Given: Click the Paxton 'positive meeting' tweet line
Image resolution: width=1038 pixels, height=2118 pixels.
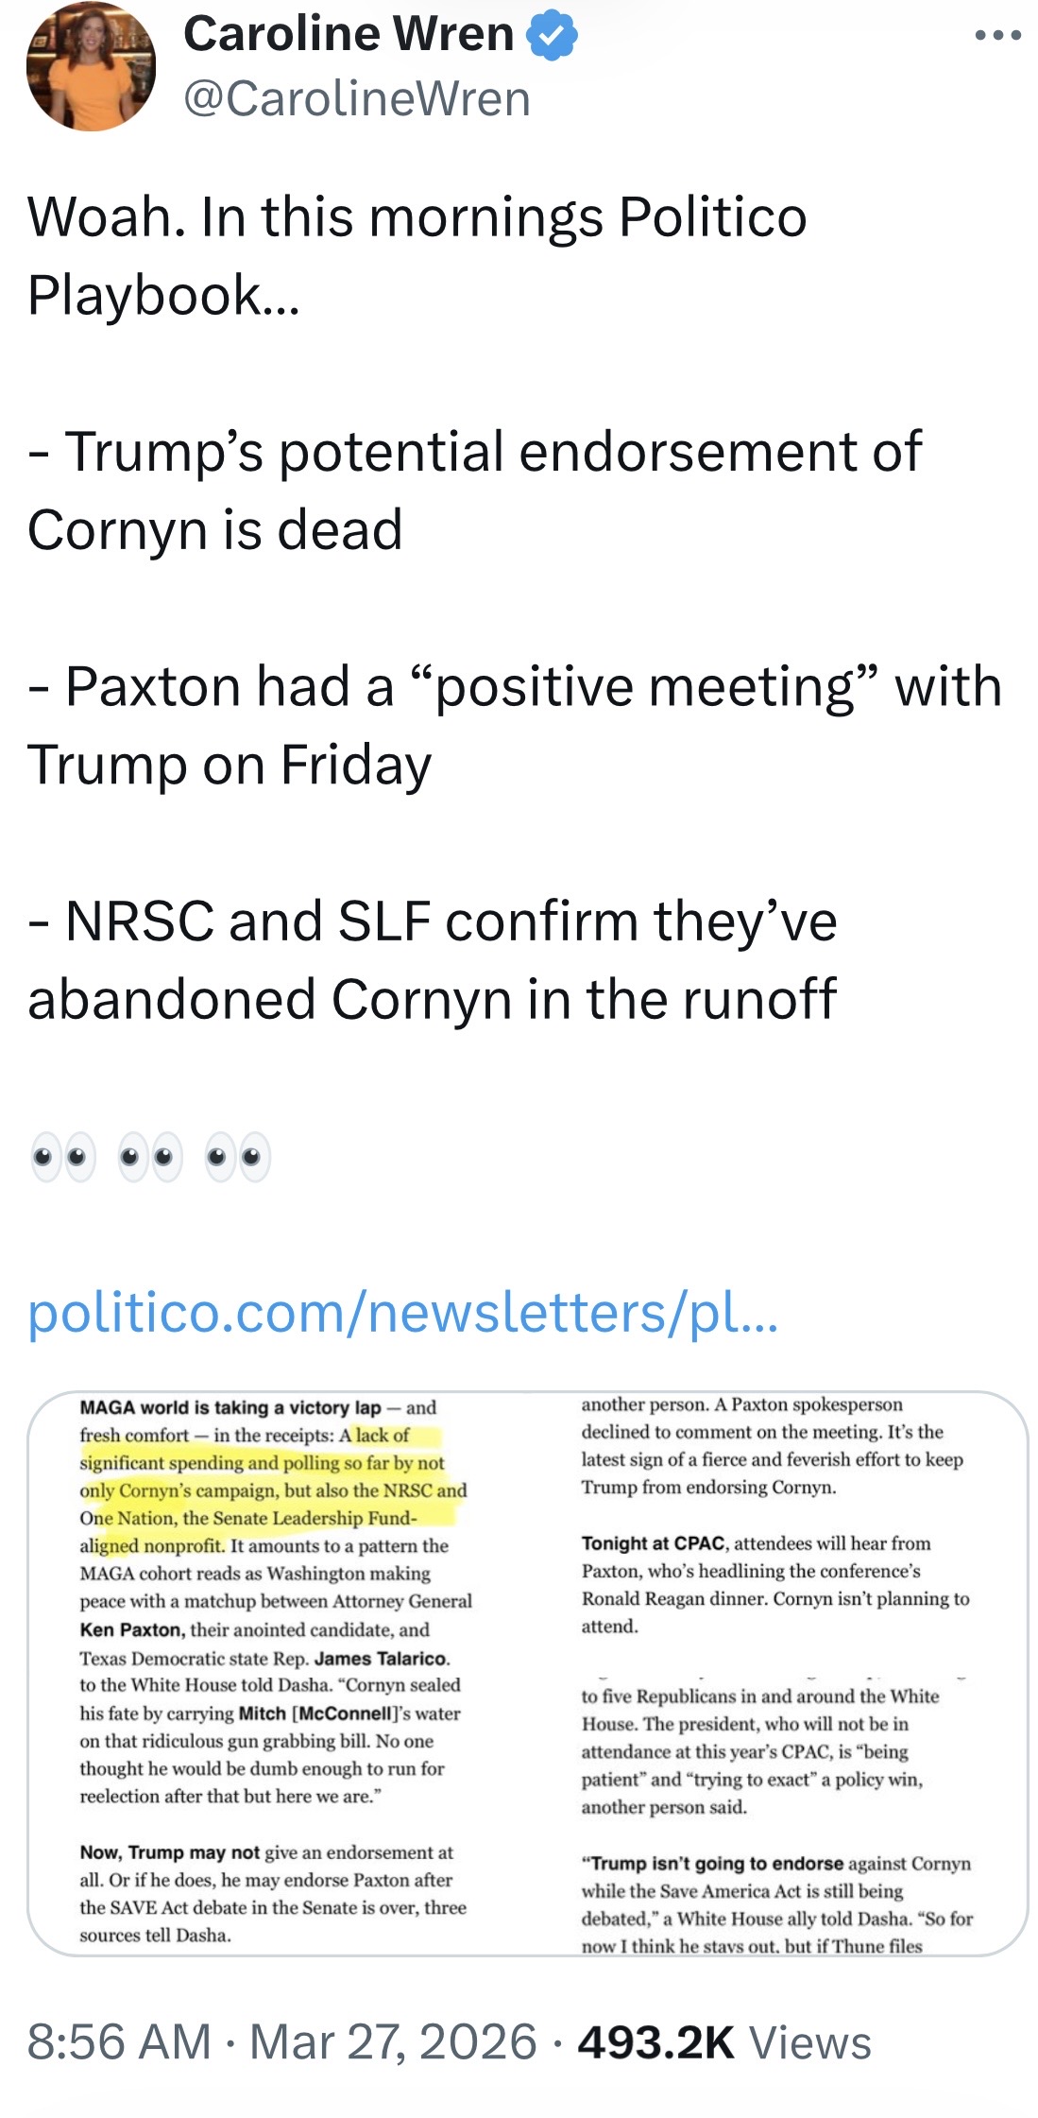Looking at the screenshot, I should 515,687.
